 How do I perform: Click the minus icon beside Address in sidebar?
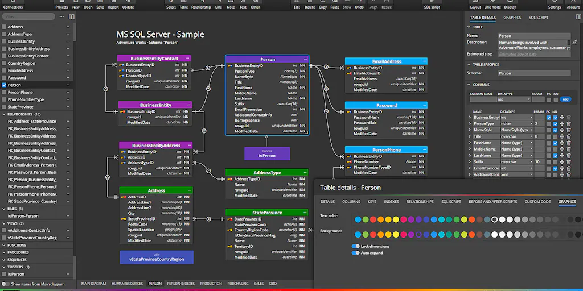click(x=68, y=27)
